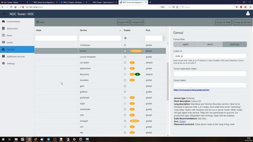253x142 pixels.
Task: Open the Consul docs link
Action: [x=183, y=121]
